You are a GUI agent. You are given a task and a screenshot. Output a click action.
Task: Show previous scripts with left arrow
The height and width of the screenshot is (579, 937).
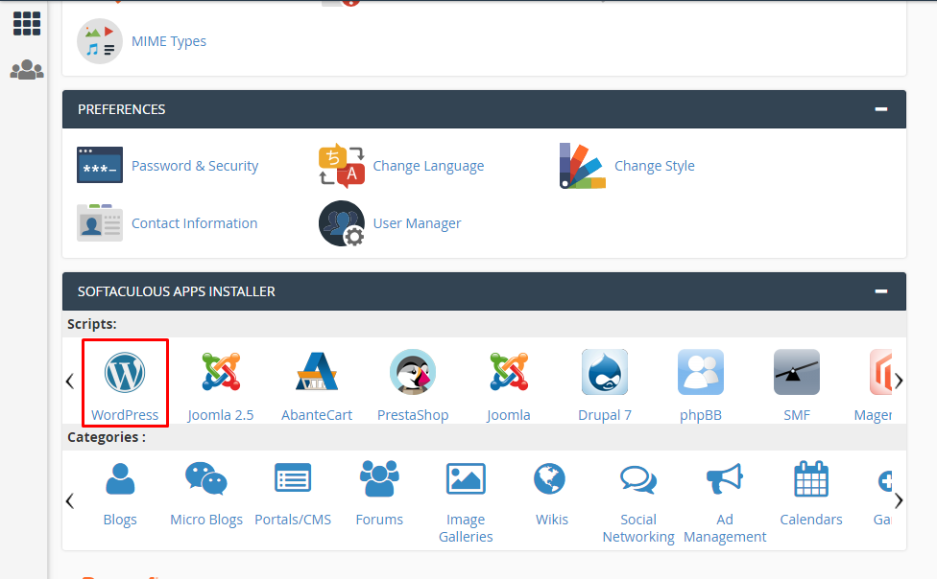click(x=70, y=381)
